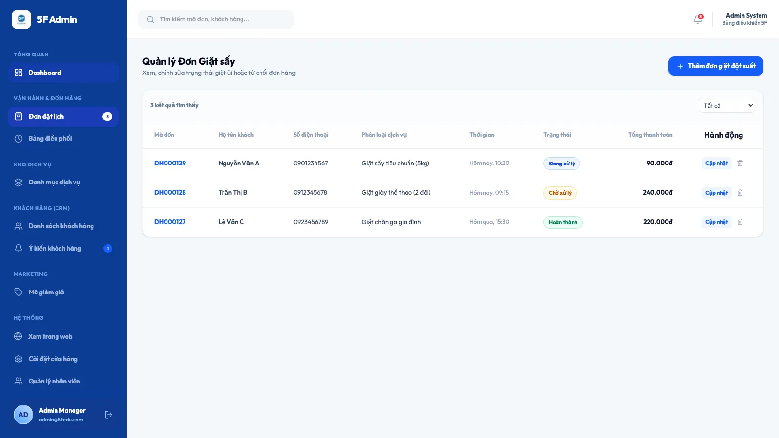The image size is (779, 438).
Task: Click the search magnifier icon
Action: pos(150,19)
